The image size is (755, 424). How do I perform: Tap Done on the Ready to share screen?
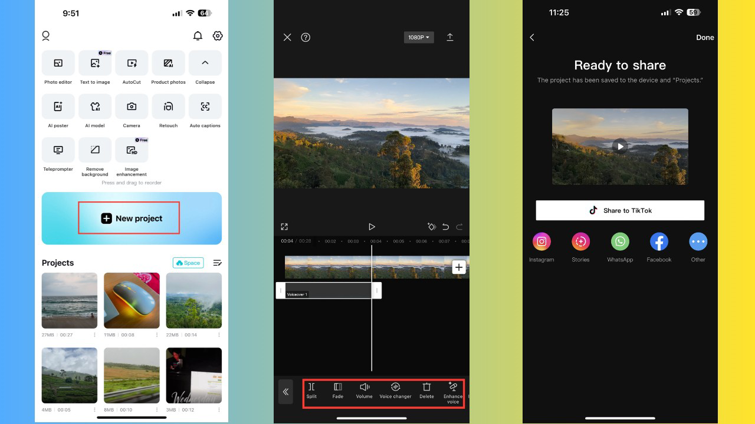pyautogui.click(x=705, y=37)
